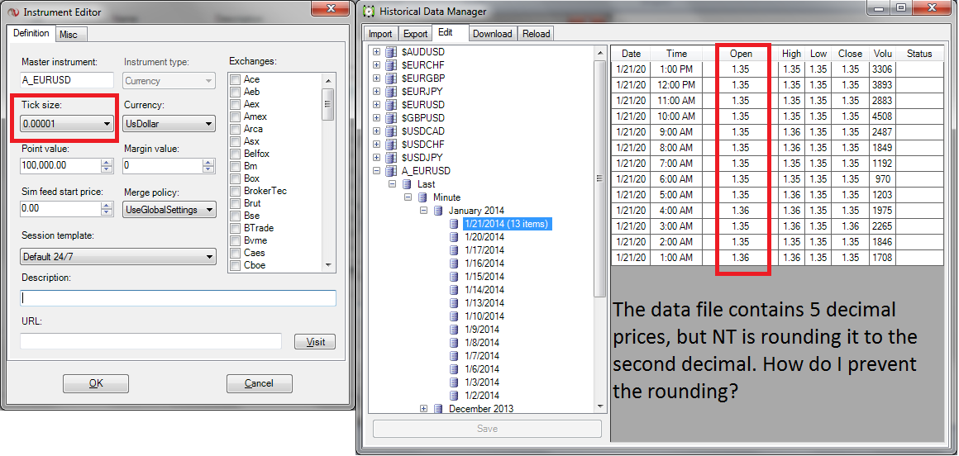Click the 1/14/2014 data file icon
Image resolution: width=959 pixels, height=456 pixels.
pyautogui.click(x=454, y=290)
